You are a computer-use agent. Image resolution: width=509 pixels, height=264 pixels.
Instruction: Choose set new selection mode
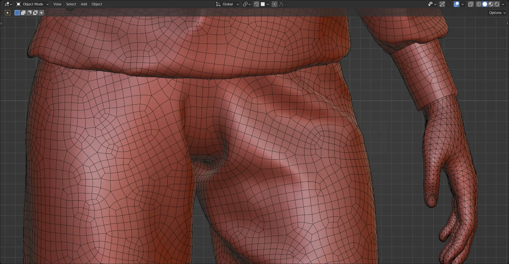[x=17, y=13]
